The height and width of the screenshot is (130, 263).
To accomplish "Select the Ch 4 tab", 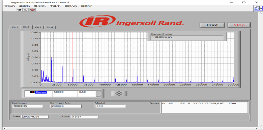I will pyautogui.click(x=50, y=27).
